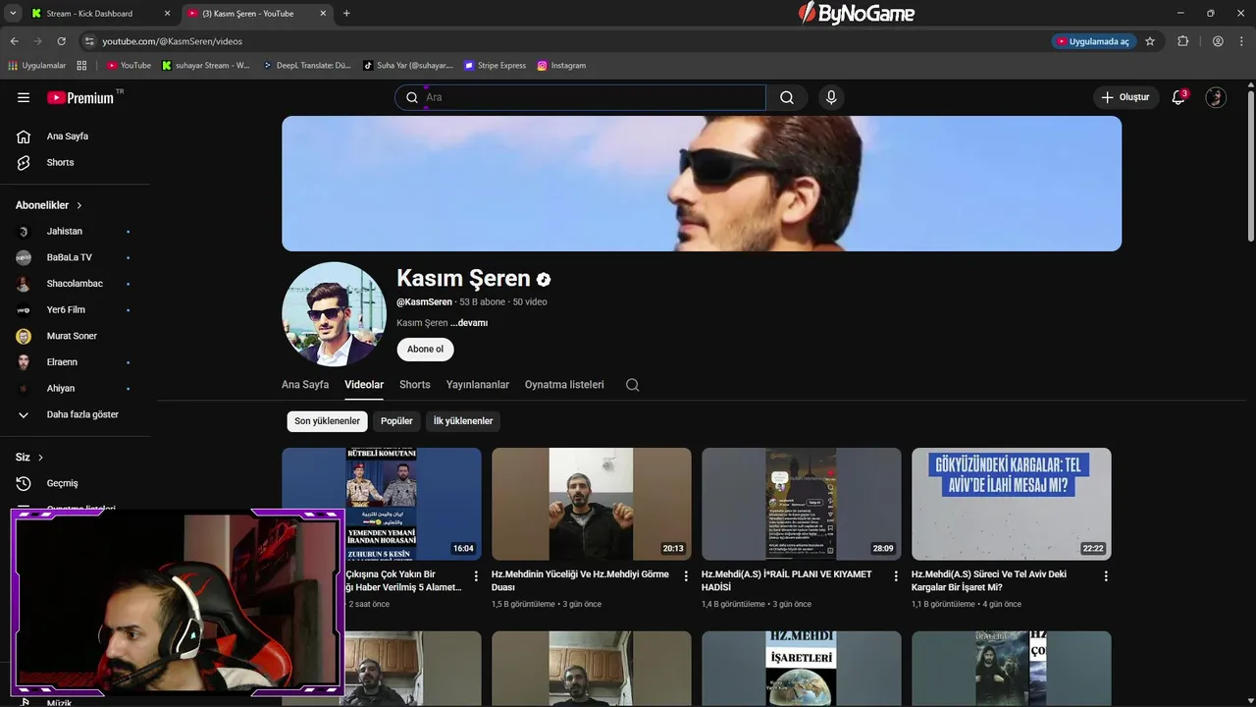Open the YouTube hamburger guide menu
The height and width of the screenshot is (707, 1256).
pyautogui.click(x=24, y=97)
